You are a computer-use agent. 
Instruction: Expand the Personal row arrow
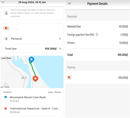[x=60, y=39]
